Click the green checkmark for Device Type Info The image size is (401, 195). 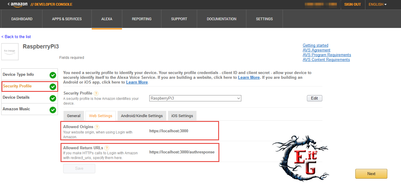tap(53, 75)
